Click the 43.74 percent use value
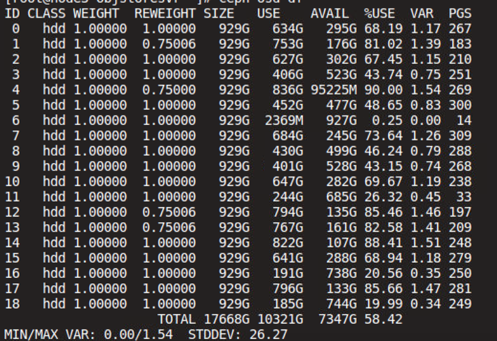This screenshot has height=341, width=497. click(x=383, y=75)
